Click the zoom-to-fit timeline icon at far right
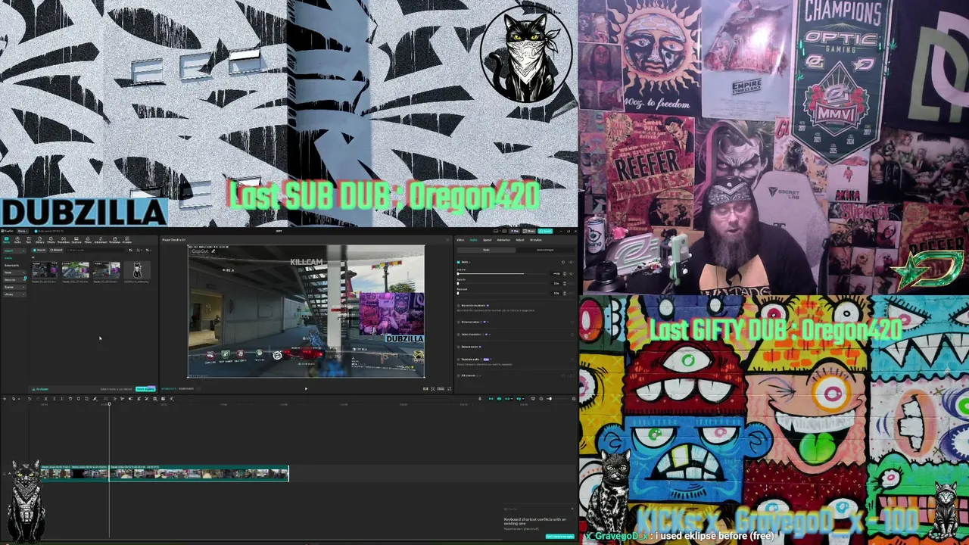The height and width of the screenshot is (545, 969). [x=574, y=399]
